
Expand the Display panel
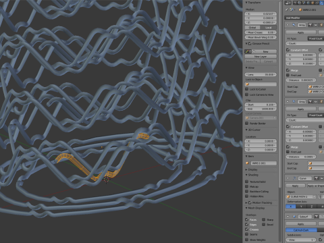(x=246, y=169)
